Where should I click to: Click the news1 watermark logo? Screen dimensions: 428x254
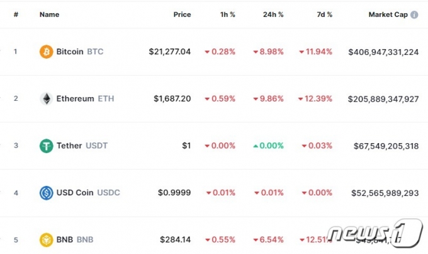(x=374, y=233)
